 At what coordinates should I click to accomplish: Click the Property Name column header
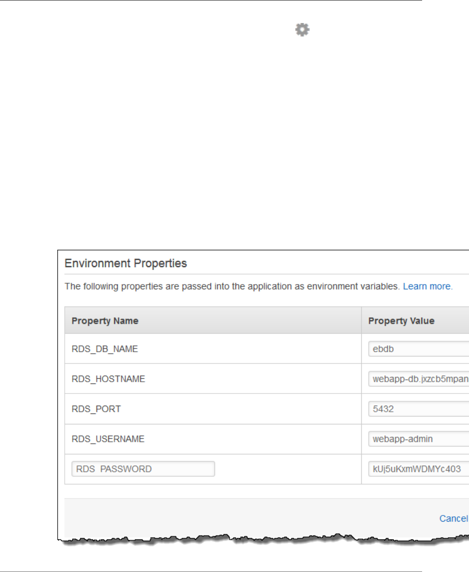click(105, 321)
